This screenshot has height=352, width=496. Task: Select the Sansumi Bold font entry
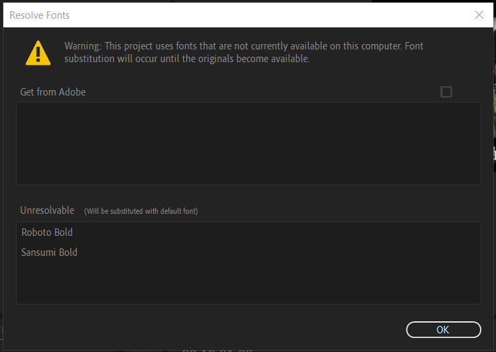click(x=49, y=252)
